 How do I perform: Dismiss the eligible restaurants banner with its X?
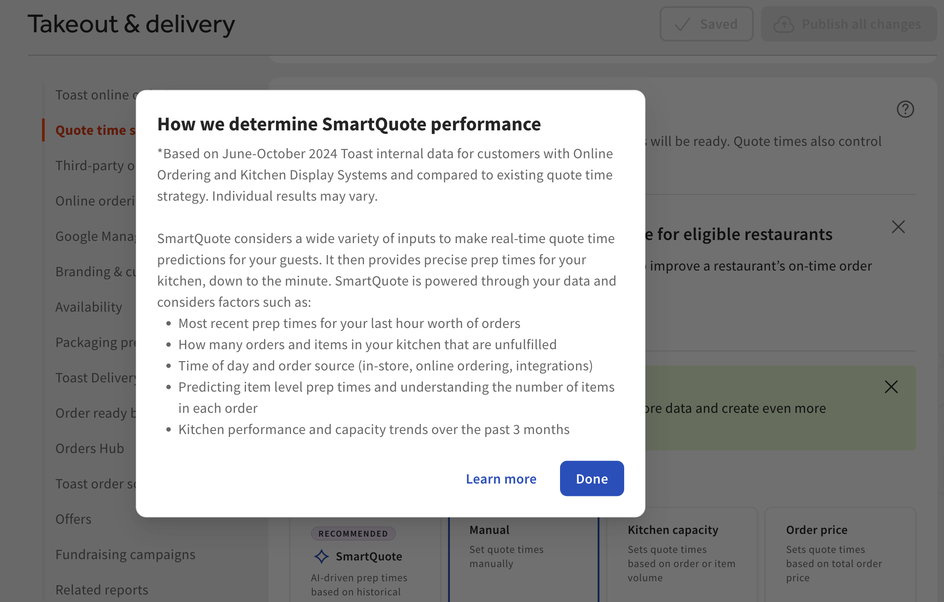click(898, 226)
